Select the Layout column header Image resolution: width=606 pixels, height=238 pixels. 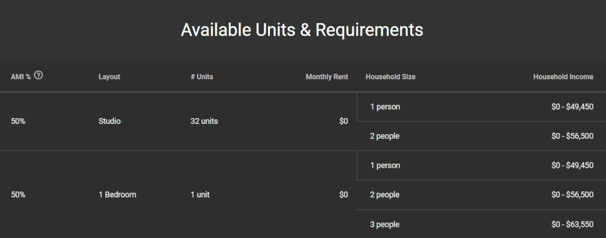click(109, 77)
